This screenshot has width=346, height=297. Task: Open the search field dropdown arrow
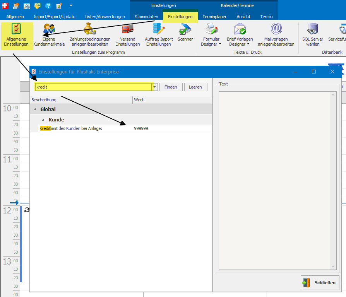pos(155,87)
